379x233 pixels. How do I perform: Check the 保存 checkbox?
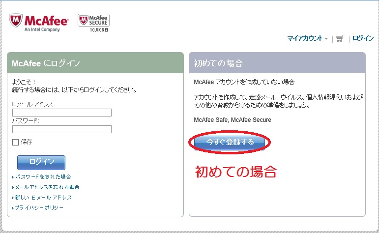[15, 142]
